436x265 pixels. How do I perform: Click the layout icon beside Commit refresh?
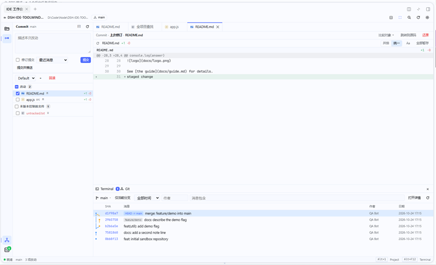(x=79, y=27)
